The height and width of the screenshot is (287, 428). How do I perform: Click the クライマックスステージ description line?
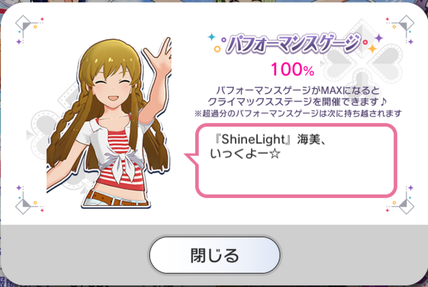(x=297, y=101)
